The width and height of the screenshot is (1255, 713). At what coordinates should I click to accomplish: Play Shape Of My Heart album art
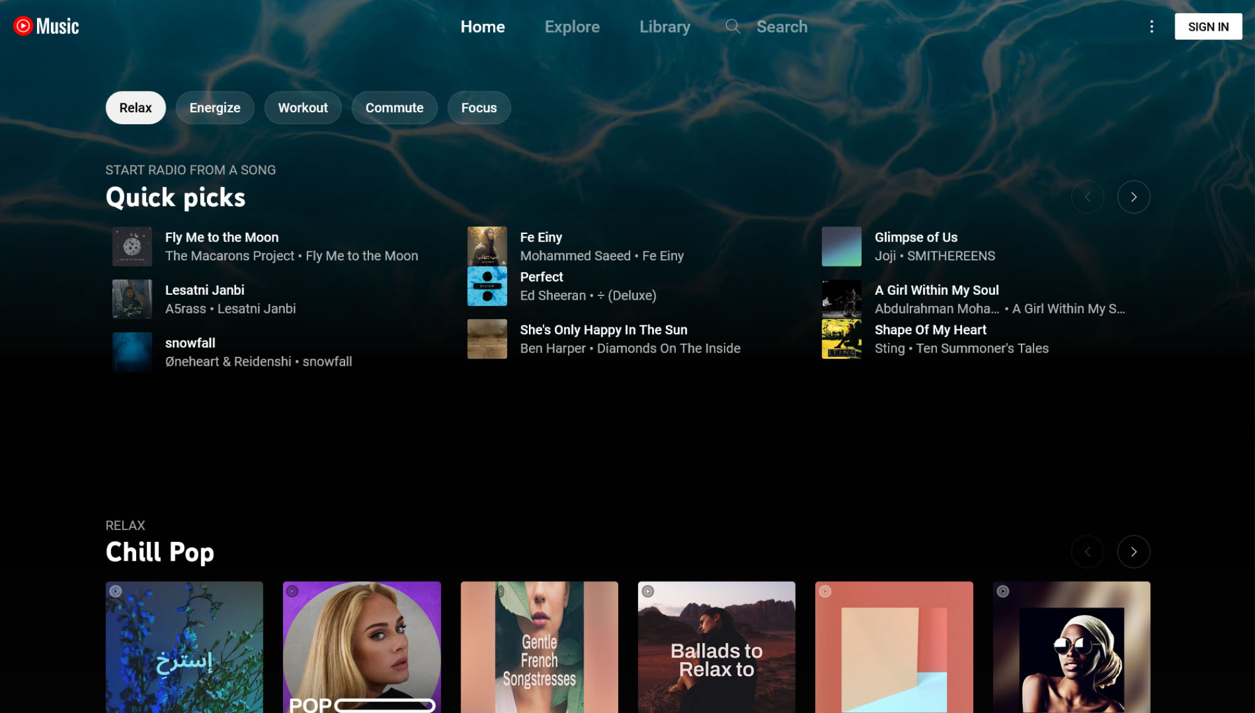coord(841,339)
